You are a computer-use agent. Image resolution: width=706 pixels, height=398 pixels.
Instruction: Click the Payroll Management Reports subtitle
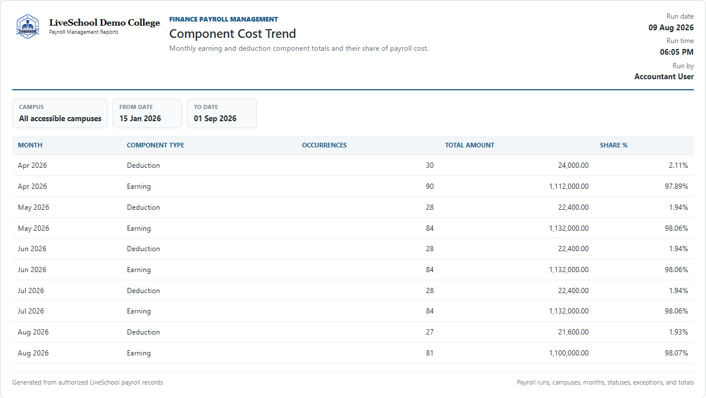[84, 32]
